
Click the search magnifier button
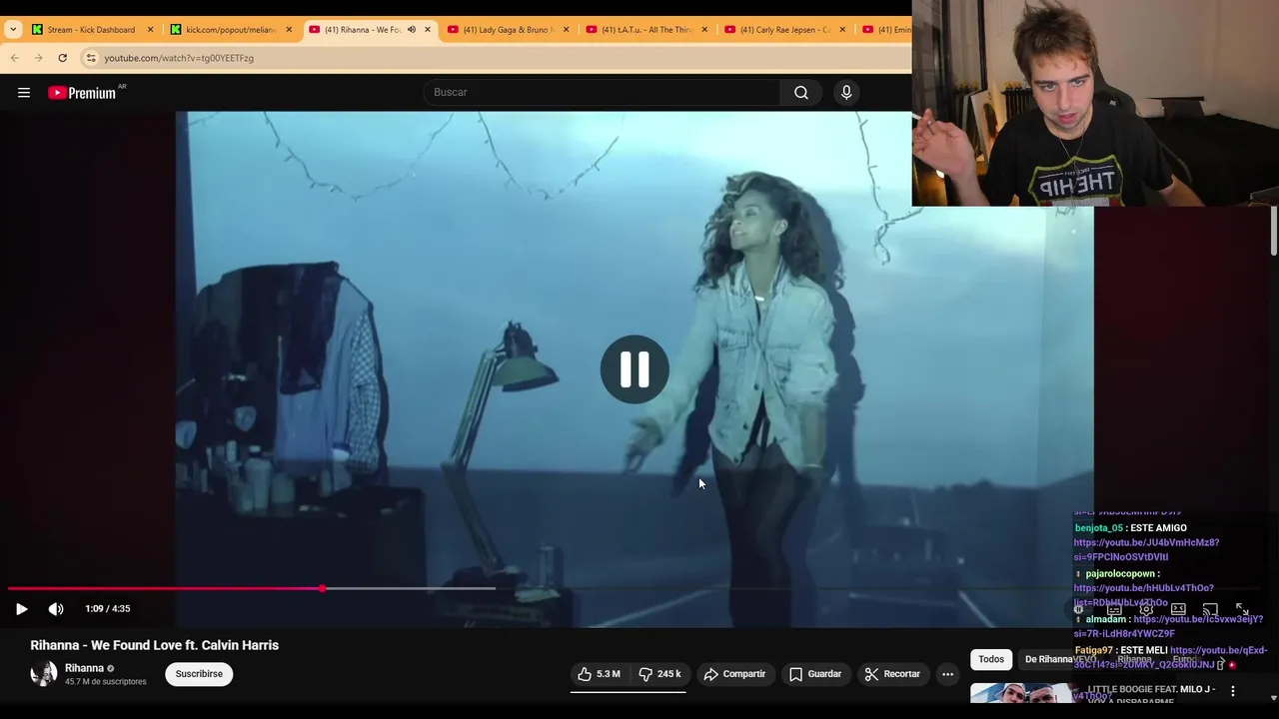tap(801, 92)
